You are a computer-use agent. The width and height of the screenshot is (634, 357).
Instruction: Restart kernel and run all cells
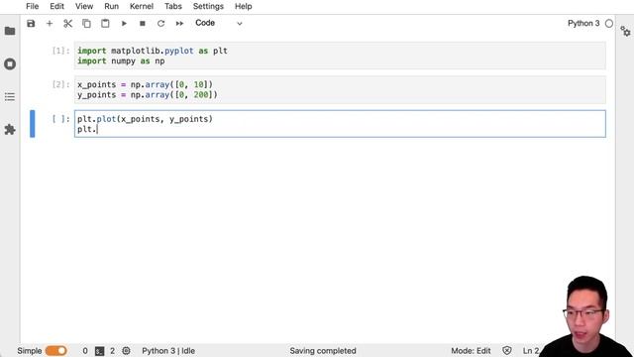179,24
